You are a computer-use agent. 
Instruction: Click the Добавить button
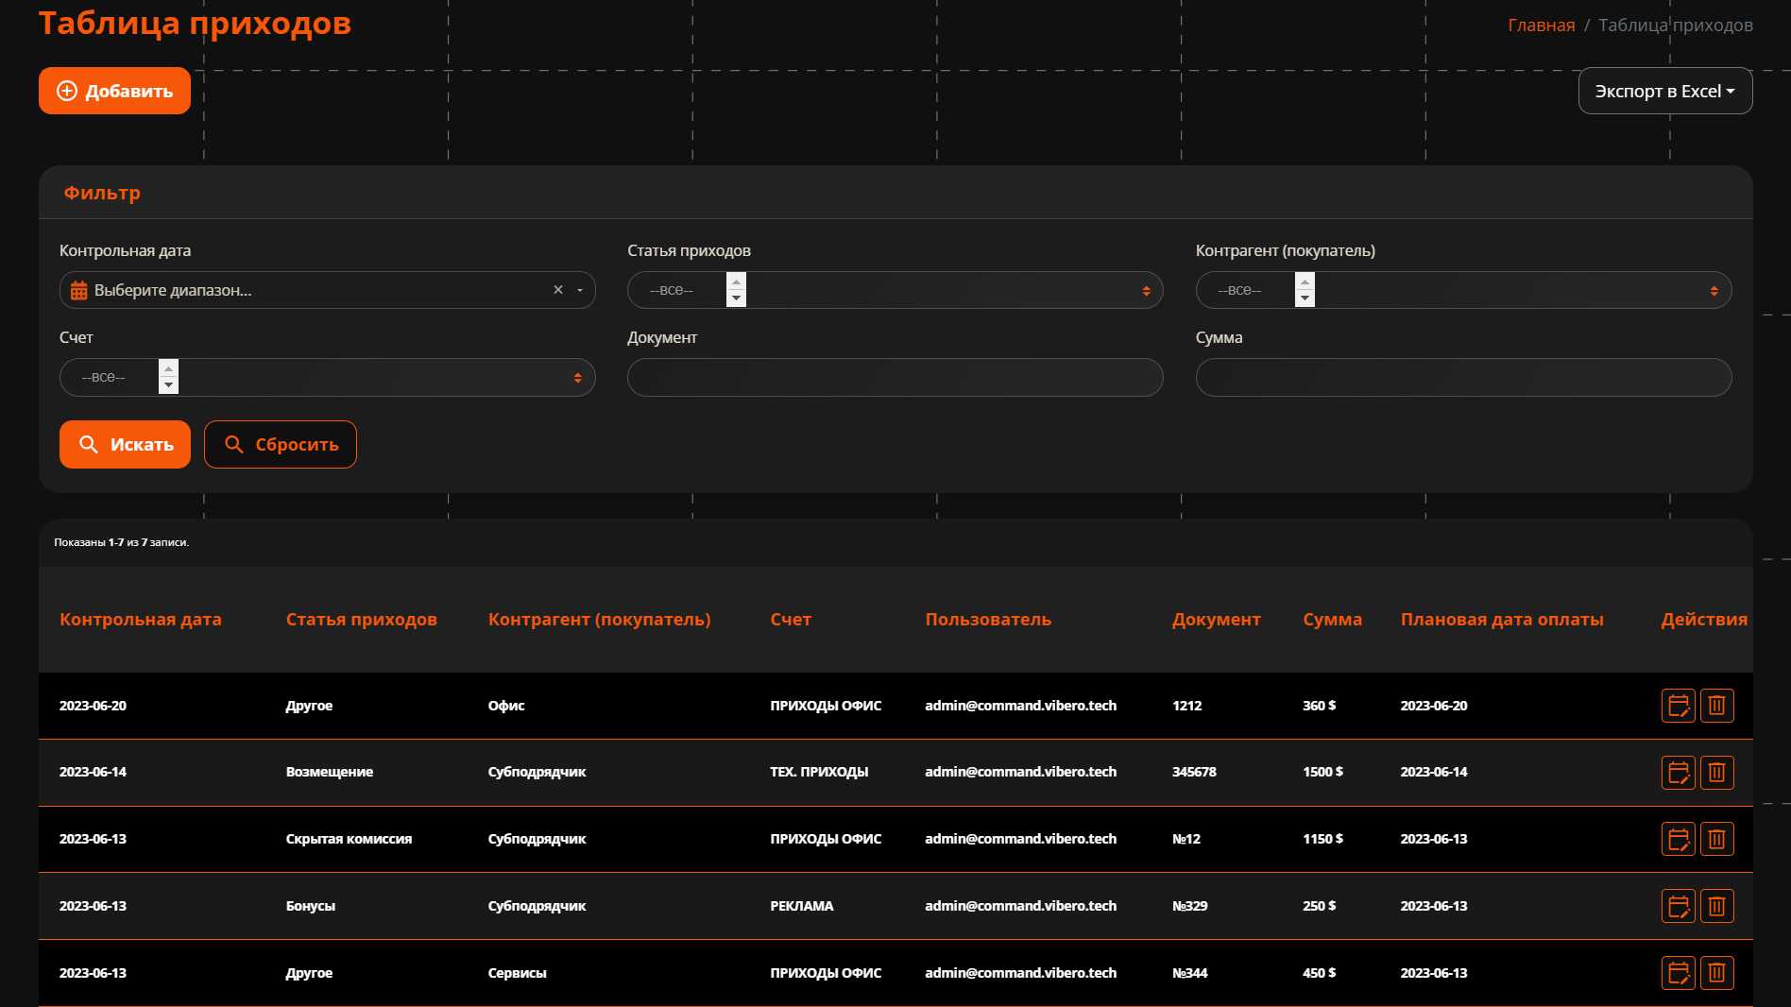pyautogui.click(x=114, y=91)
